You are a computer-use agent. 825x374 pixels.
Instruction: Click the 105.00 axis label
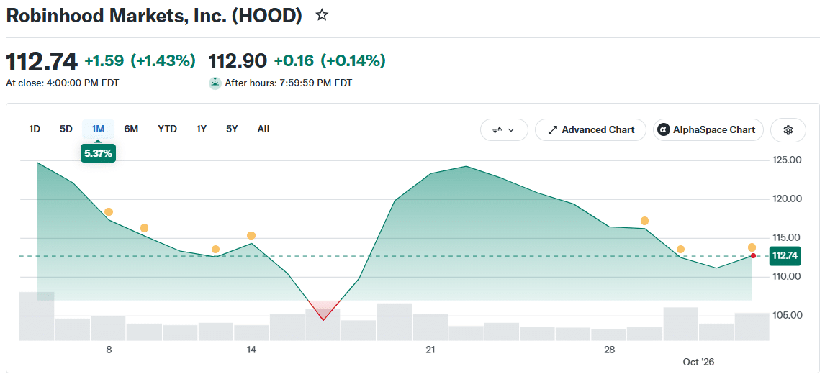pos(787,316)
